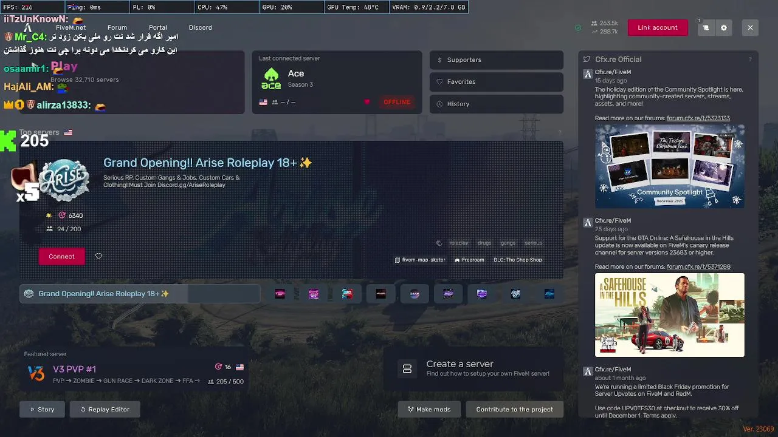Click the '94 / 200' player count
This screenshot has height=437, width=778.
(x=64, y=229)
